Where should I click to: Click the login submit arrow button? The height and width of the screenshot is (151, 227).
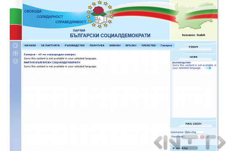207,136
